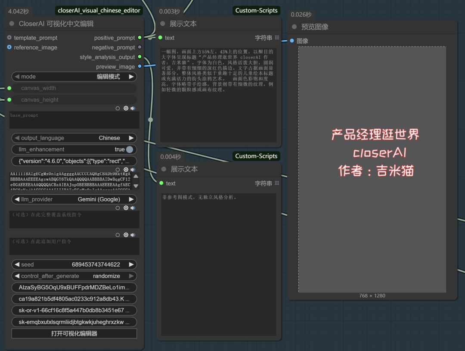Click the key field starting with sk-or-v1-66cf16c8
The width and height of the screenshot is (465, 351).
(x=74, y=311)
